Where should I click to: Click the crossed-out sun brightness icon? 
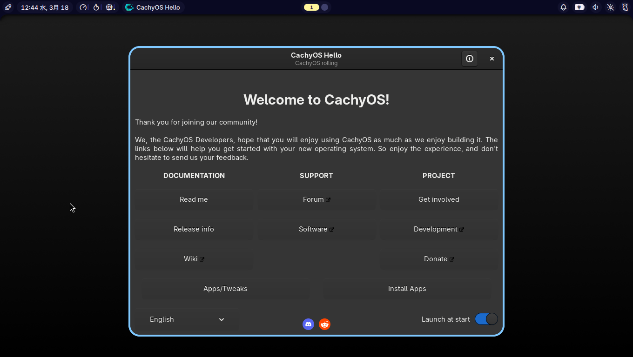point(611,7)
